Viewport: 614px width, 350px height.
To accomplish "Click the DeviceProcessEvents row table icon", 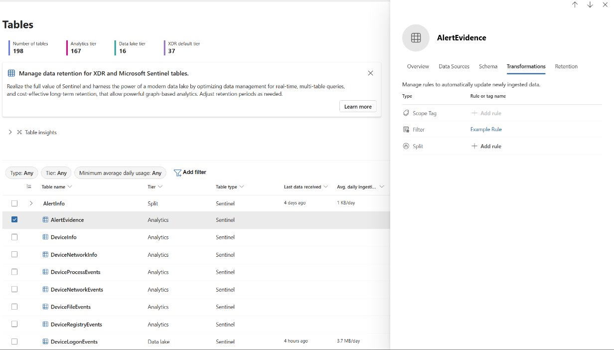I will pos(45,272).
